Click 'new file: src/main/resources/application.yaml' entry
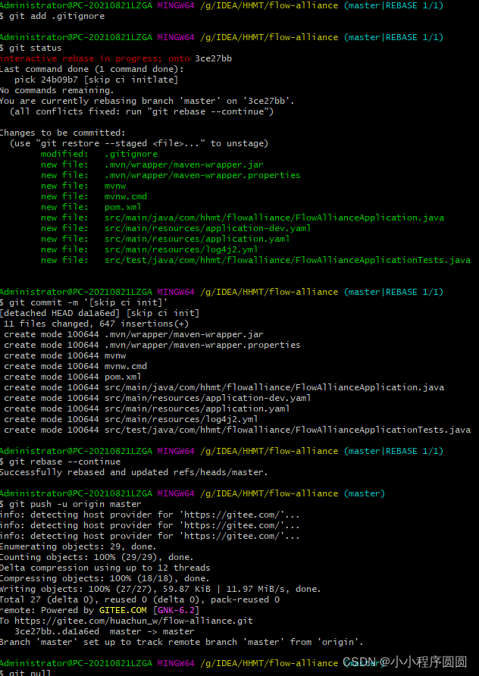Image resolution: width=479 pixels, height=676 pixels. pos(165,239)
